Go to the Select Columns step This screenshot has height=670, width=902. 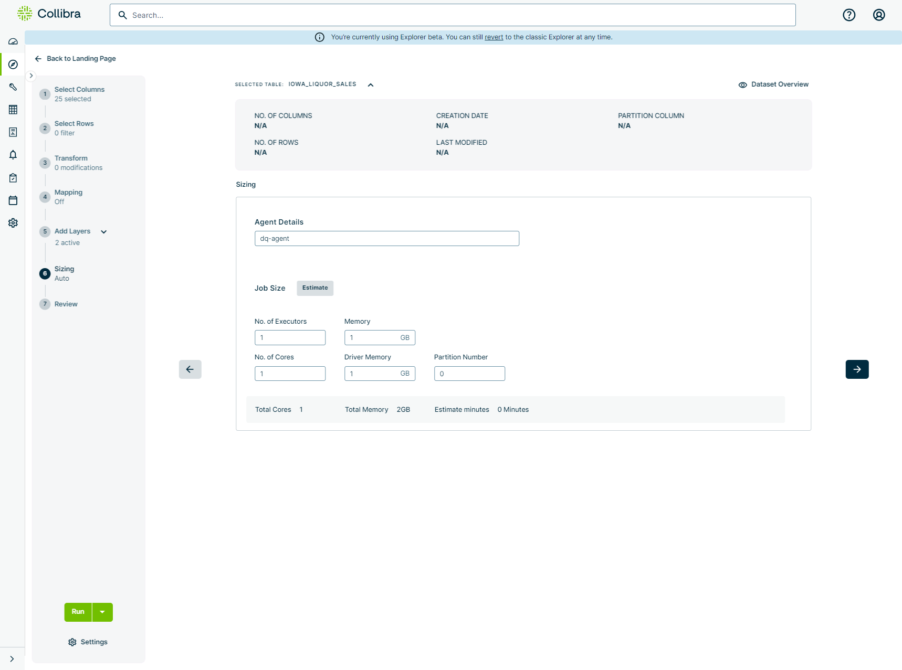click(79, 90)
